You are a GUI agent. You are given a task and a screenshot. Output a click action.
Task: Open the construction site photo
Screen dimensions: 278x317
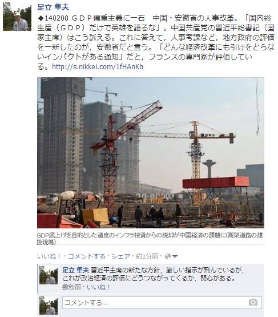(151, 153)
